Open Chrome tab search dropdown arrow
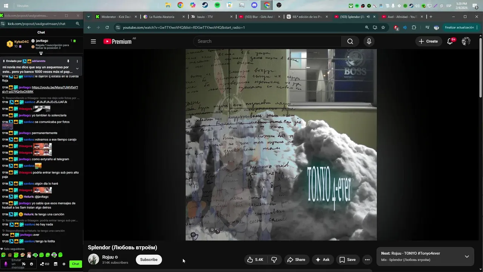Viewport: 483px width, 272px height. coord(89,17)
